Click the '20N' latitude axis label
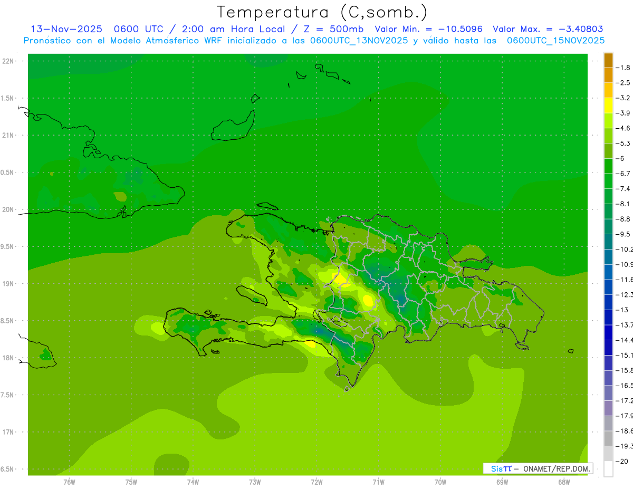The image size is (633, 489). [9, 209]
